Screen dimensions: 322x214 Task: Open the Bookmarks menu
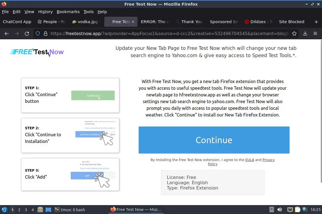(x=68, y=12)
